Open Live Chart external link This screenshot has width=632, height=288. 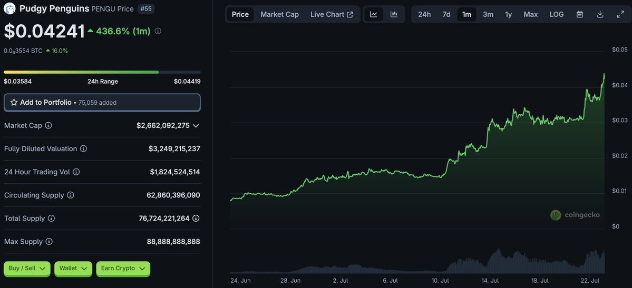pos(332,15)
